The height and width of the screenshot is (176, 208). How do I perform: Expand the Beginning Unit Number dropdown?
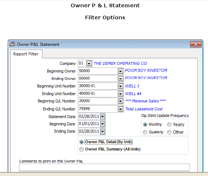tap(120, 86)
